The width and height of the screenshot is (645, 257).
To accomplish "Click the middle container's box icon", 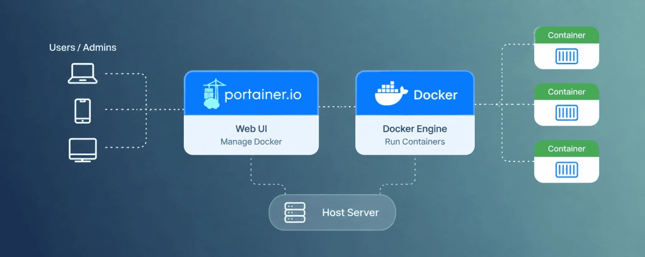I will point(566,112).
